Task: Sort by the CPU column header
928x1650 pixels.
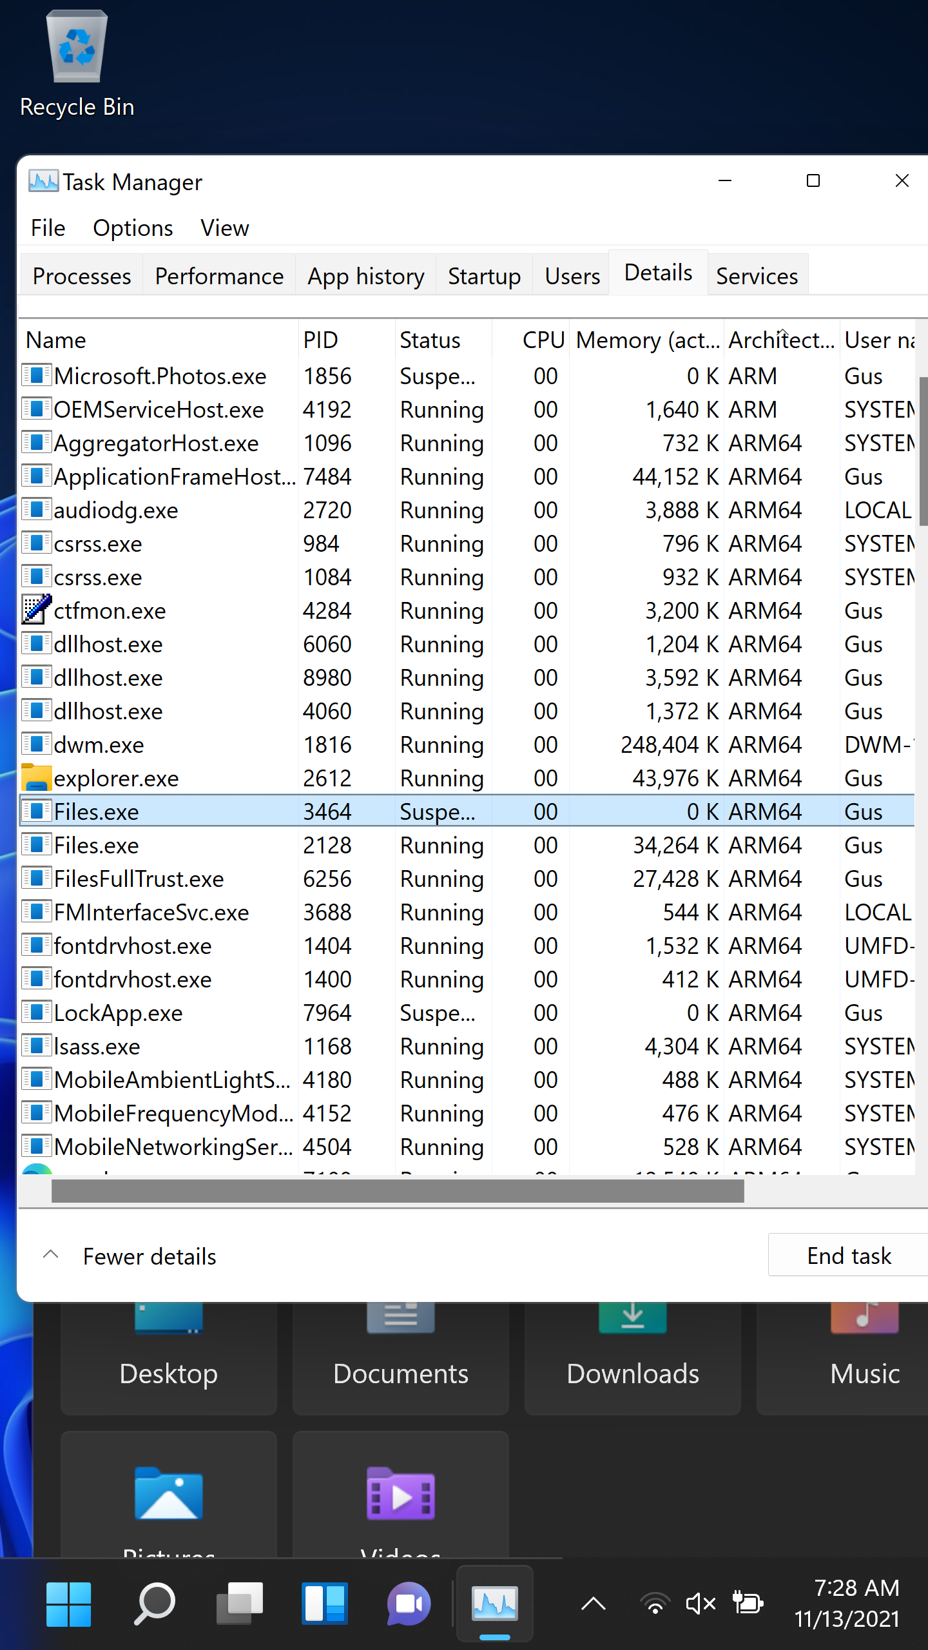Action: click(x=531, y=340)
